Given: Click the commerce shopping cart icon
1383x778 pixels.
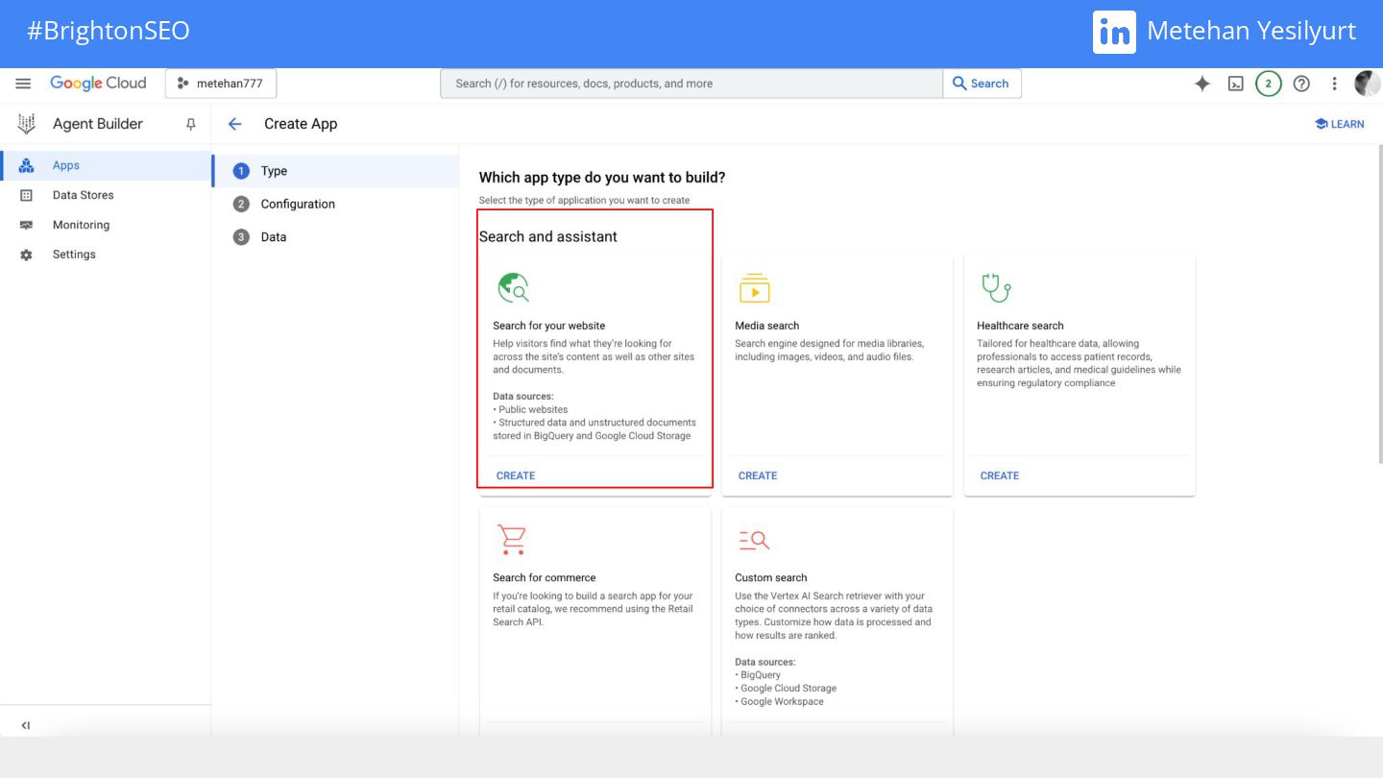Looking at the screenshot, I should pos(511,540).
